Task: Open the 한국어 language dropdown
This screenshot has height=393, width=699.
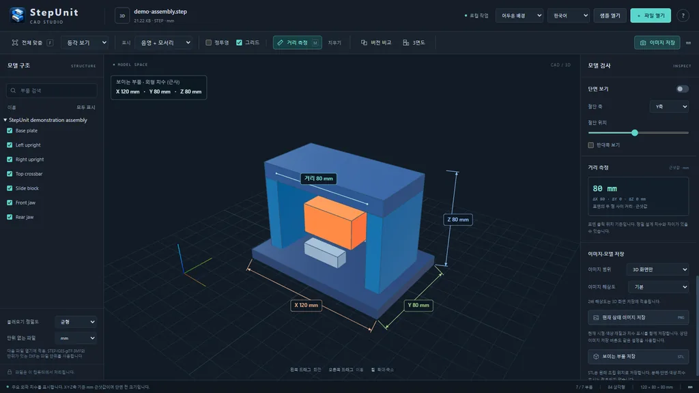Action: tap(569, 16)
